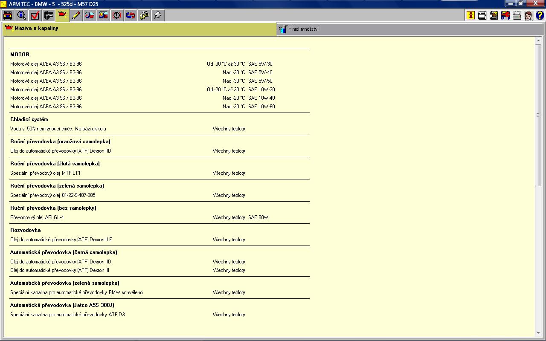Open help with the question mark icon
Image resolution: width=546 pixels, height=341 pixels.
[x=540, y=16]
